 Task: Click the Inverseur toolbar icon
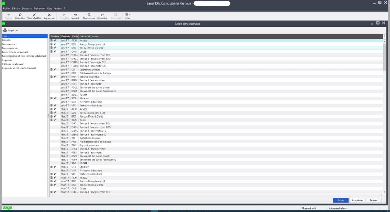point(116,15)
